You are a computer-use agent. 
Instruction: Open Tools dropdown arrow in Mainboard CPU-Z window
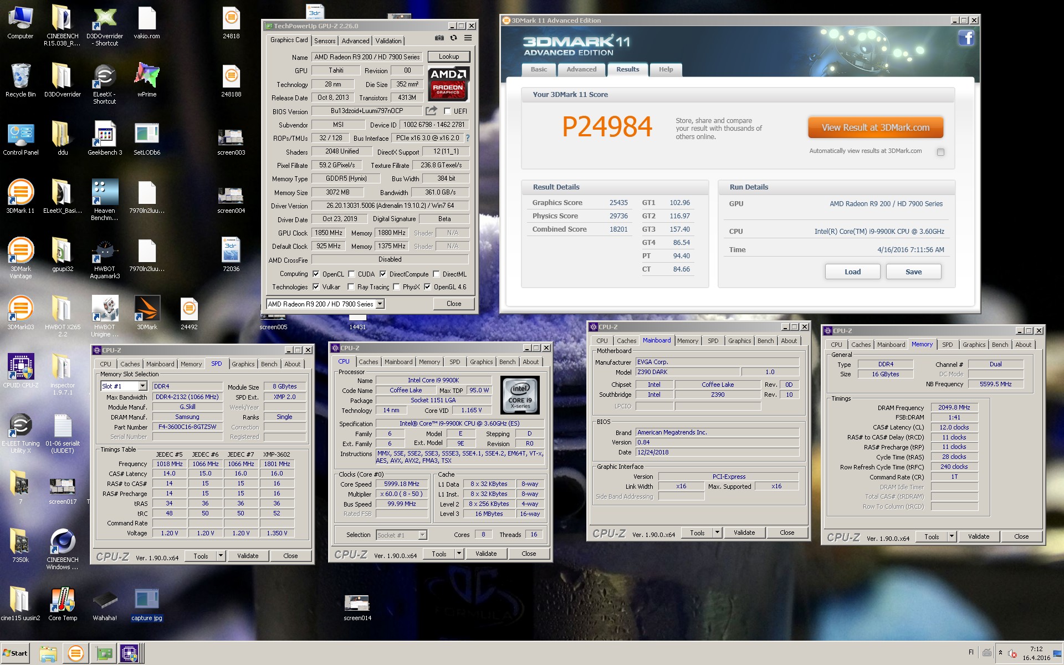pyautogui.click(x=717, y=533)
